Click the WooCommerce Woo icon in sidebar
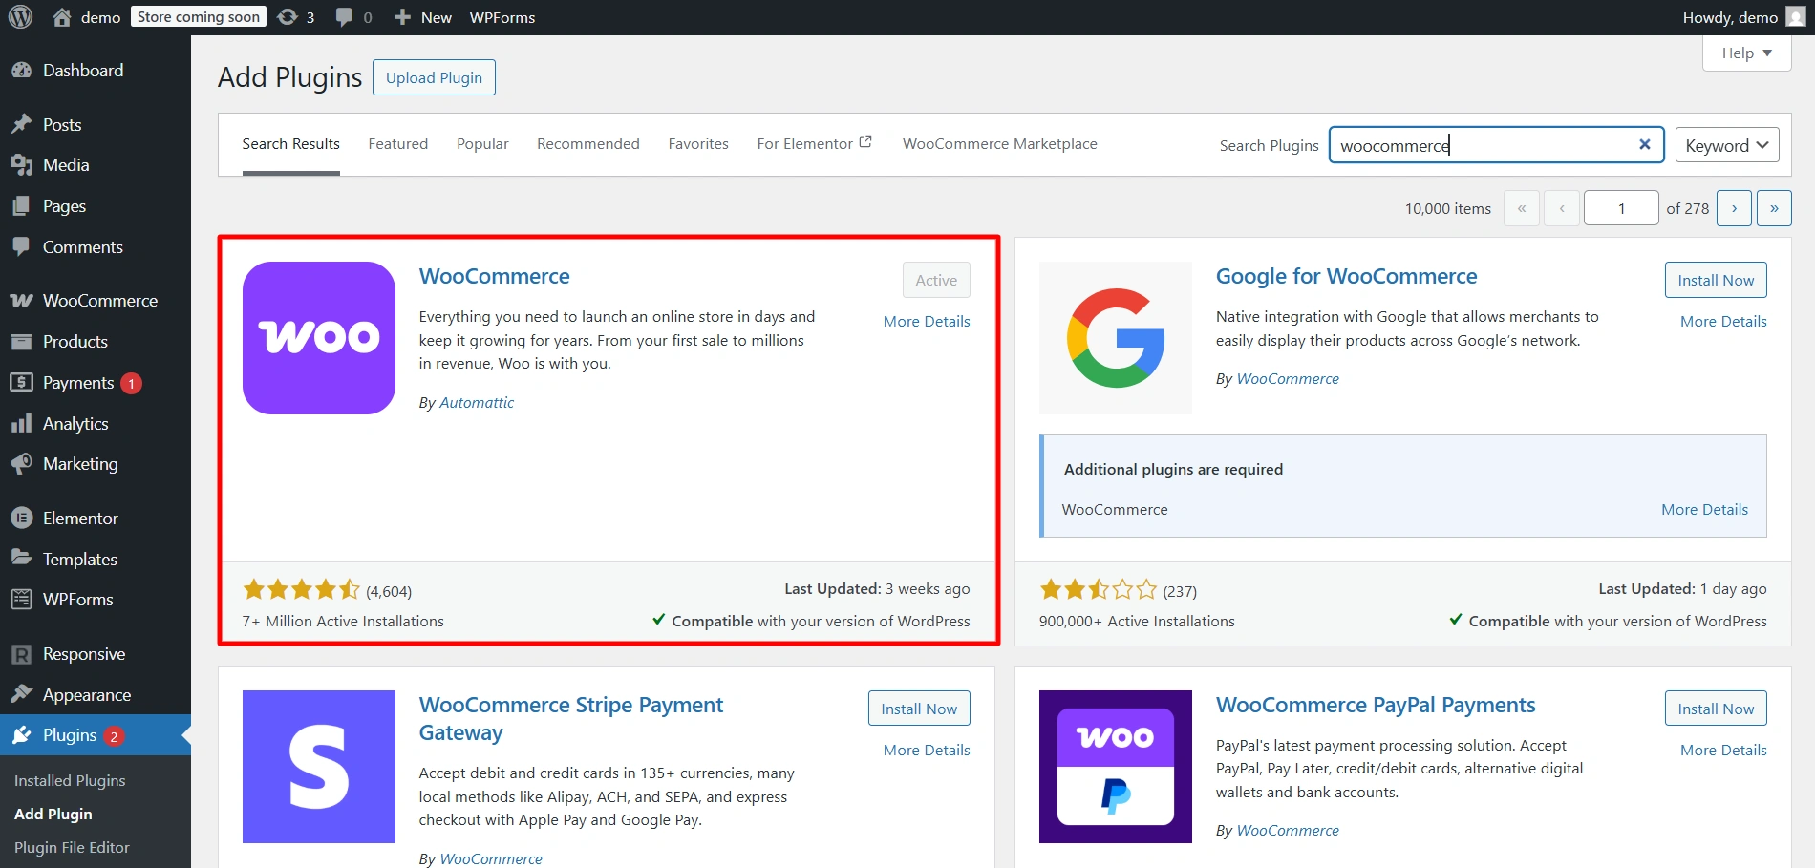 21,301
